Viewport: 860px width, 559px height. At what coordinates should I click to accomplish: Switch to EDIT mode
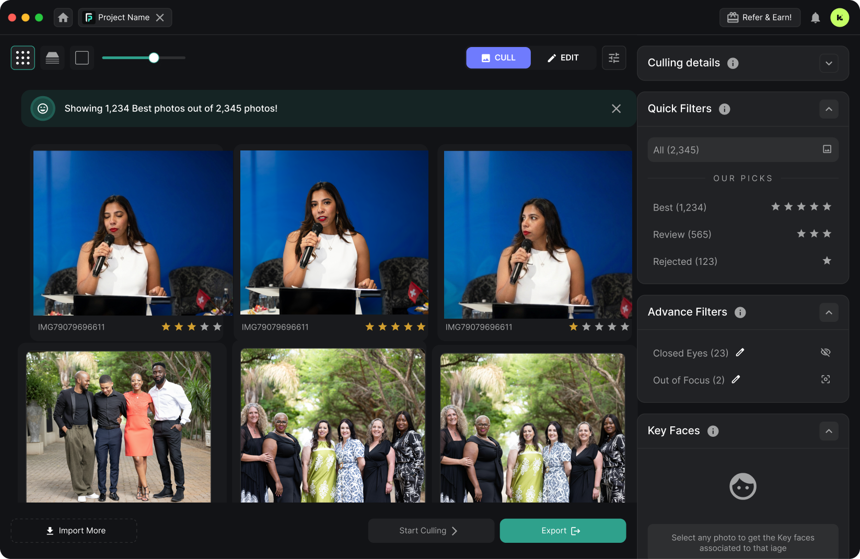[563, 58]
